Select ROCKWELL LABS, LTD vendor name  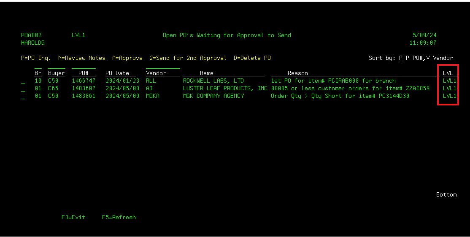point(213,81)
